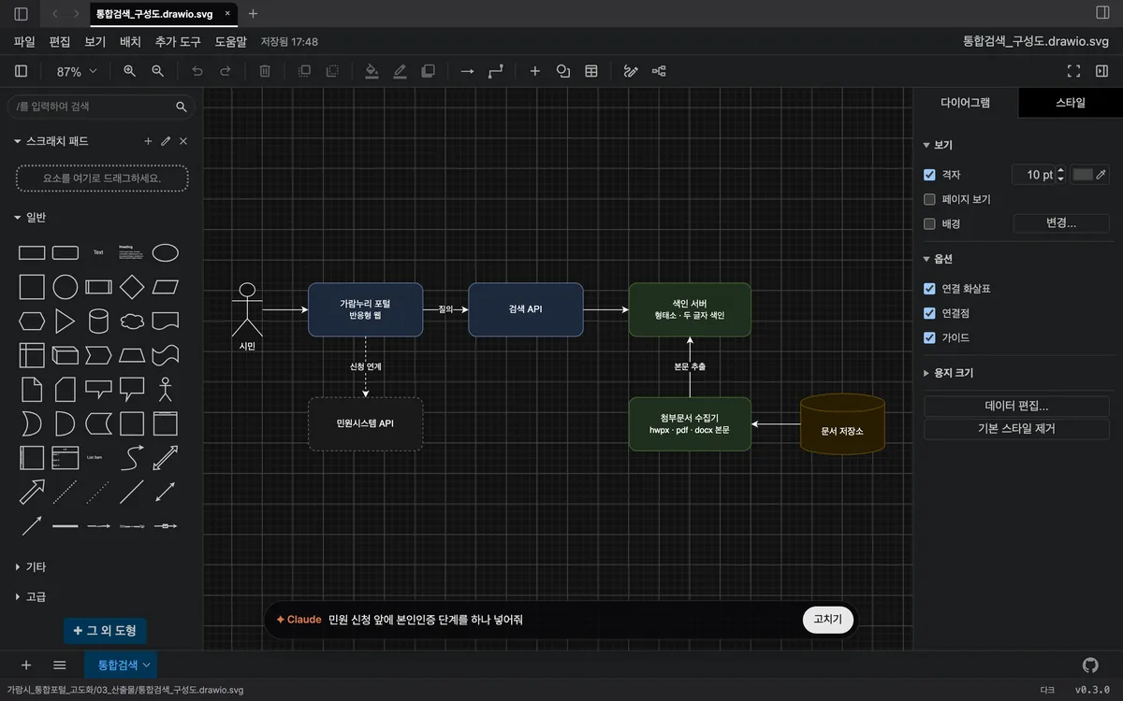Collapse the 일반 shapes section
1123x701 pixels.
30,217
